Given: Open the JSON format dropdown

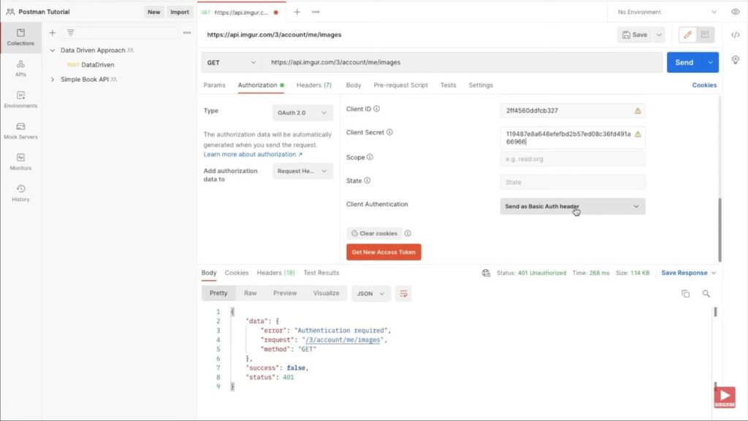Looking at the screenshot, I should coord(370,294).
